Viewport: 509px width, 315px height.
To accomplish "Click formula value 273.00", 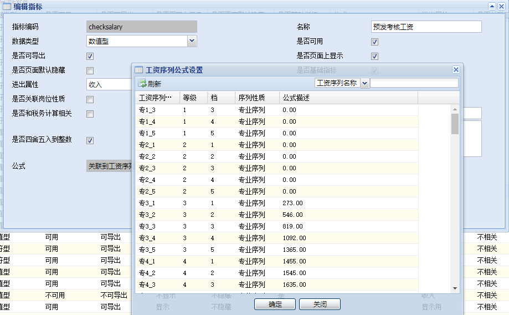I will (x=292, y=203).
